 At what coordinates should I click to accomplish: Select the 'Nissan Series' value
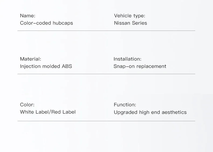pos(130,23)
